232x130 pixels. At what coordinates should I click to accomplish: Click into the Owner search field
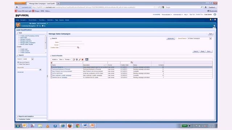(x=72, y=45)
